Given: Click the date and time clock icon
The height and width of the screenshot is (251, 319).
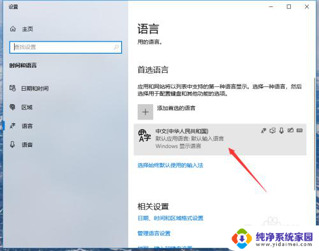Looking at the screenshot, I should (x=13, y=88).
